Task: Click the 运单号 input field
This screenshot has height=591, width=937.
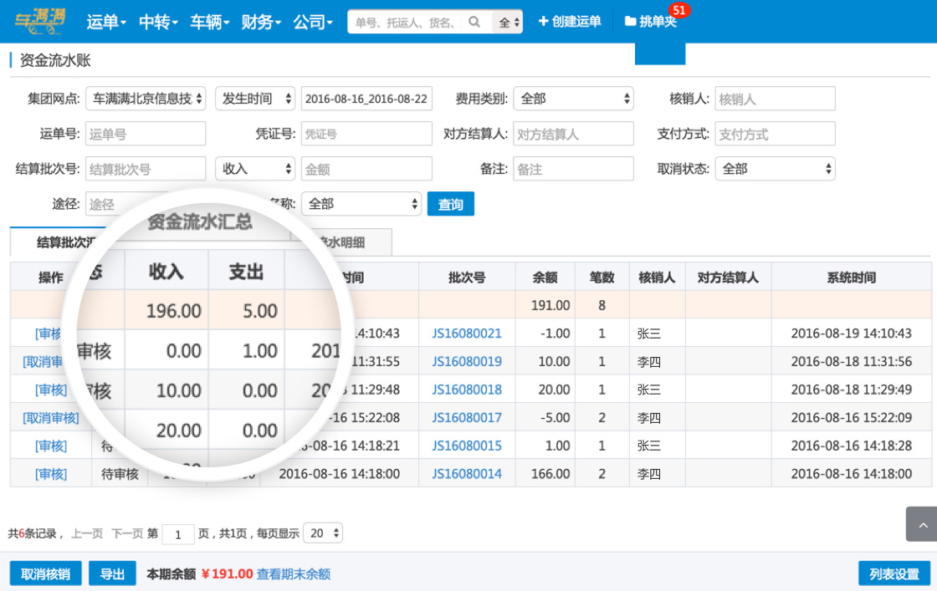Action: pyautogui.click(x=146, y=134)
